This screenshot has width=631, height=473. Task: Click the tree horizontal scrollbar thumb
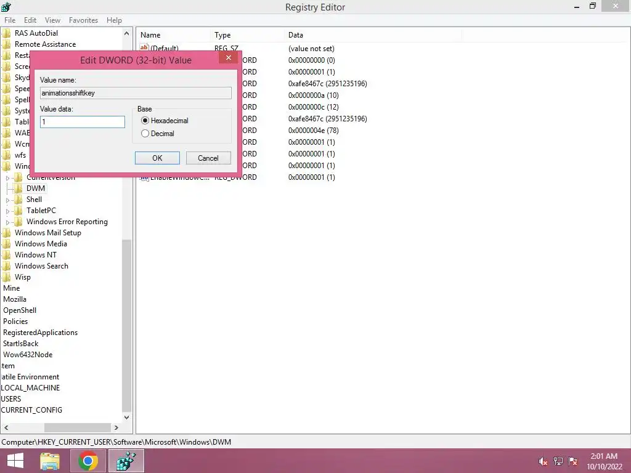point(77,427)
